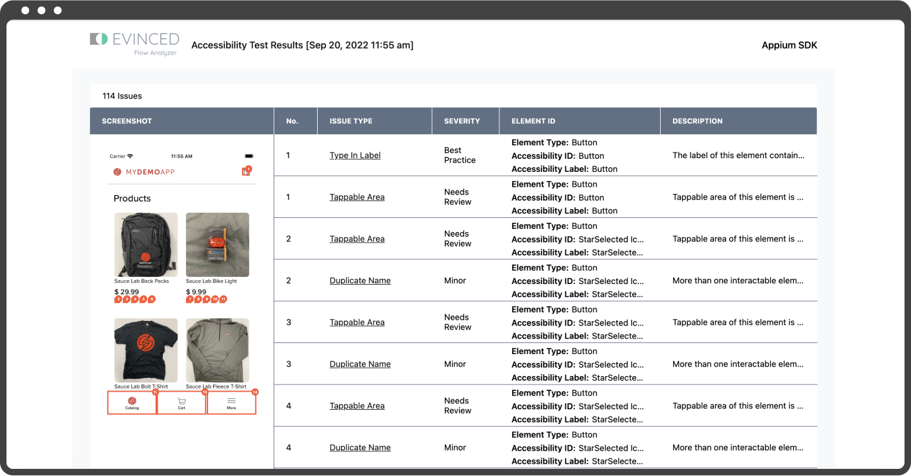
Task: Click the Sauce Lab Bolt T-Shirt image
Action: point(146,350)
